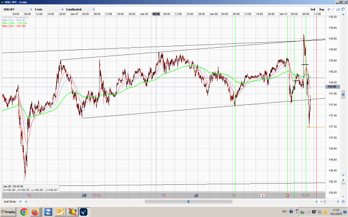Open the 5 min timeframe dropdown
Screen dimensions: 348x217
(x=49, y=9)
